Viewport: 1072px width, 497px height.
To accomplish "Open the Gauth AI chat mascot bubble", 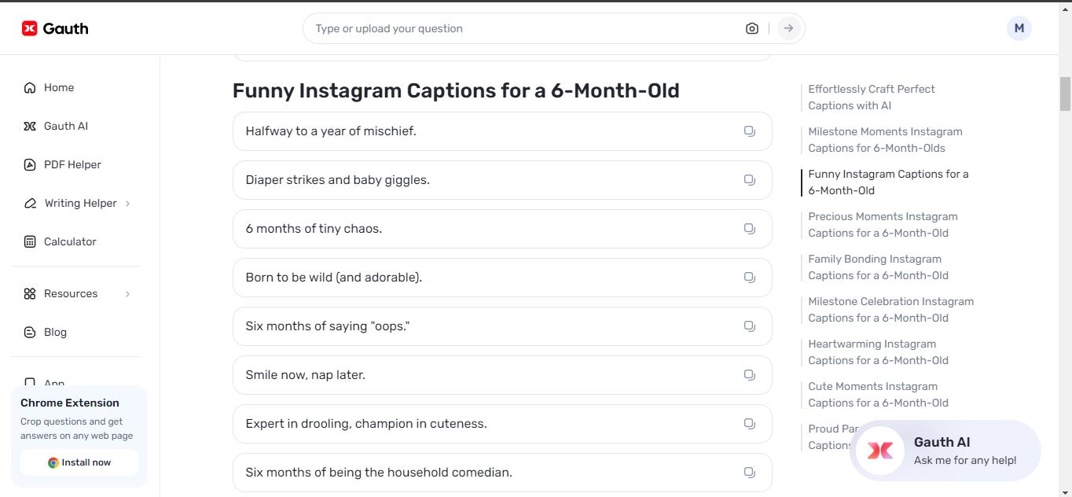I will tap(880, 450).
